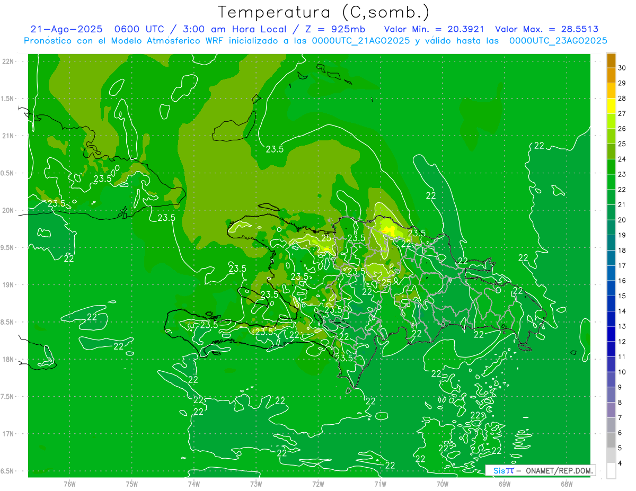Pick the orange color scale swatch between 29 and 30
Screen dimensions: 636x491
point(611,76)
